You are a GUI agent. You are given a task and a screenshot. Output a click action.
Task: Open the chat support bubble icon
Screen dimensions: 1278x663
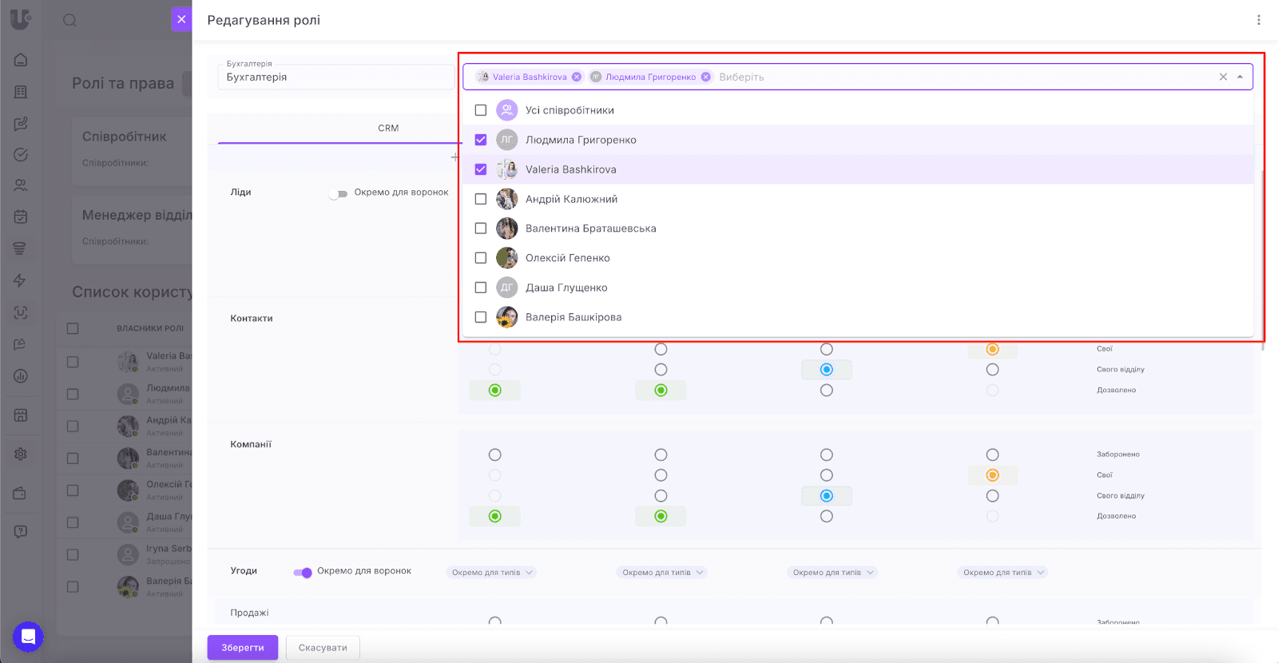click(x=28, y=637)
